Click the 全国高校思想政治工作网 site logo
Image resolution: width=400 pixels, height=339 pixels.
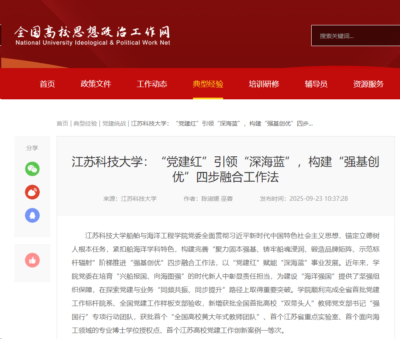point(93,35)
